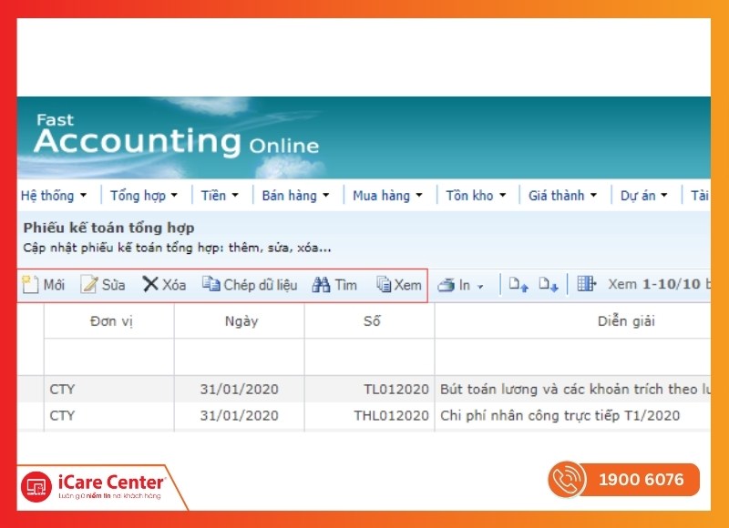Image resolution: width=729 pixels, height=528 pixels.
Task: Open the Bán hàng menu
Action: click(x=295, y=196)
